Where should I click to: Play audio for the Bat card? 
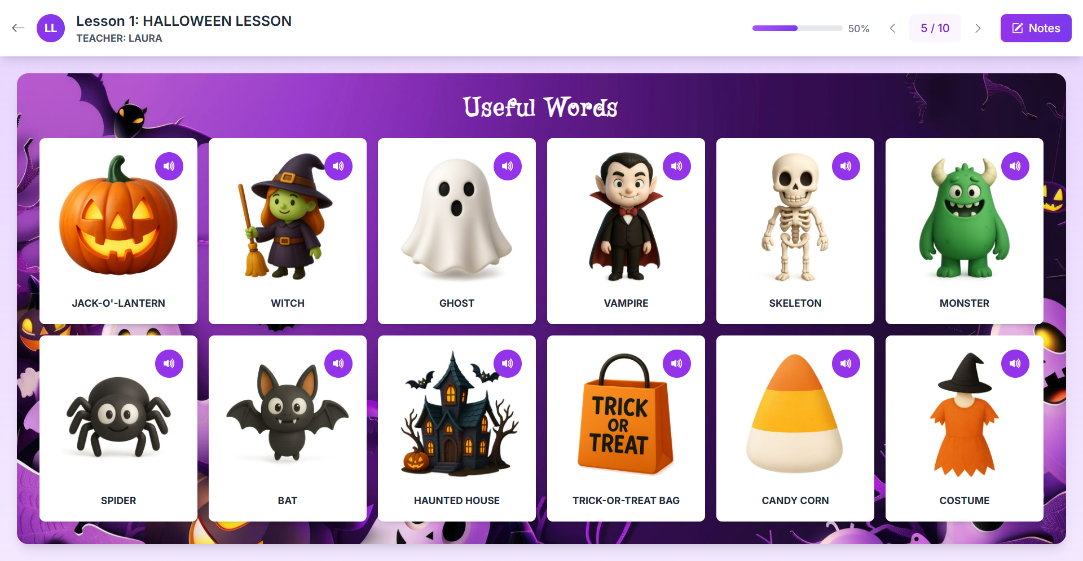pyautogui.click(x=338, y=364)
